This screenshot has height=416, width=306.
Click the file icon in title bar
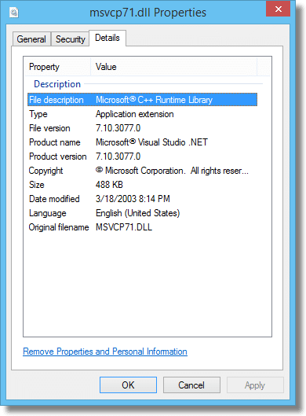(x=14, y=13)
